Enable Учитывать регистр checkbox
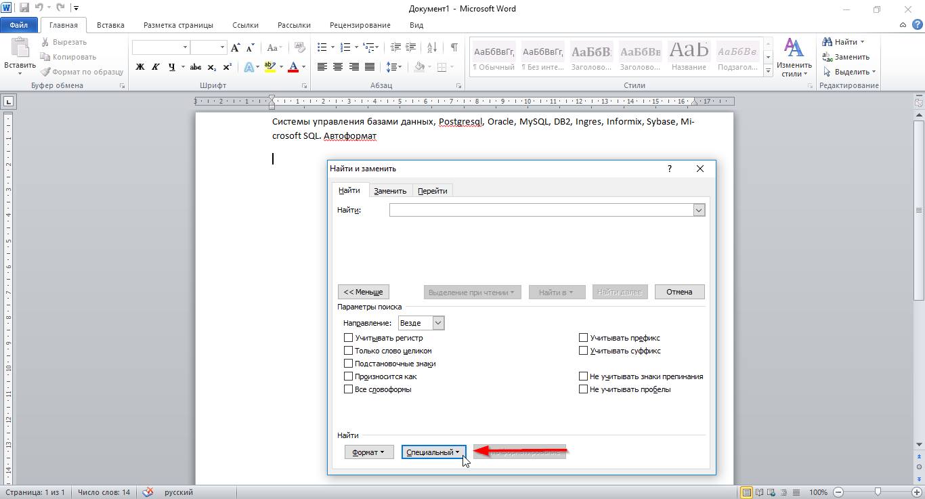Screen dimensions: 925x499 pyautogui.click(x=348, y=338)
